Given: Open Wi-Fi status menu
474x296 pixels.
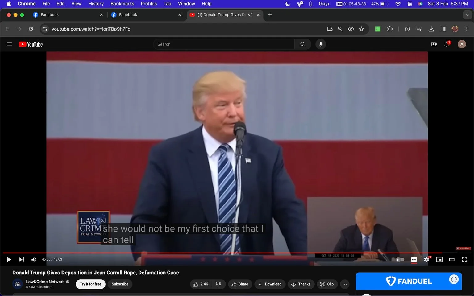Looking at the screenshot, I should click(x=398, y=4).
